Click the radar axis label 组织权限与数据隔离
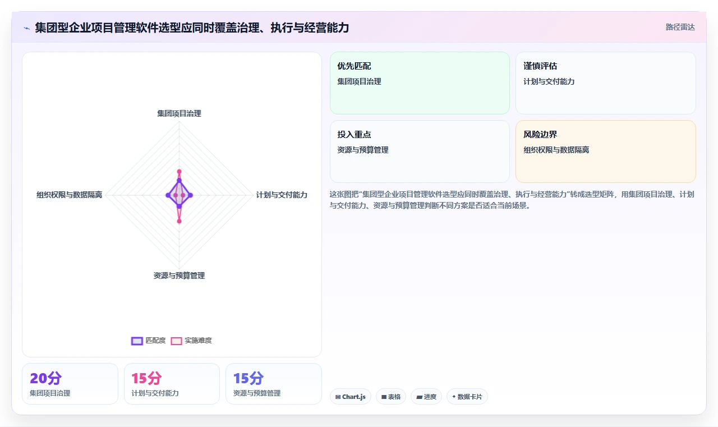This screenshot has width=718, height=427. 70,195
